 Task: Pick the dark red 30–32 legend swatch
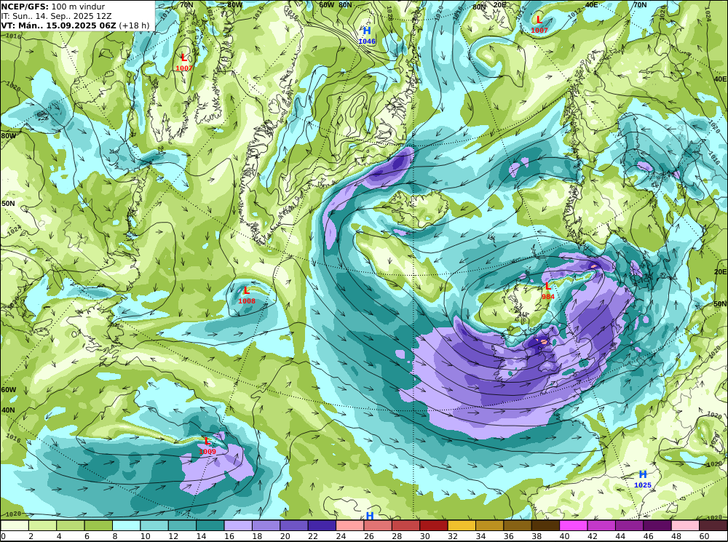(x=434, y=525)
